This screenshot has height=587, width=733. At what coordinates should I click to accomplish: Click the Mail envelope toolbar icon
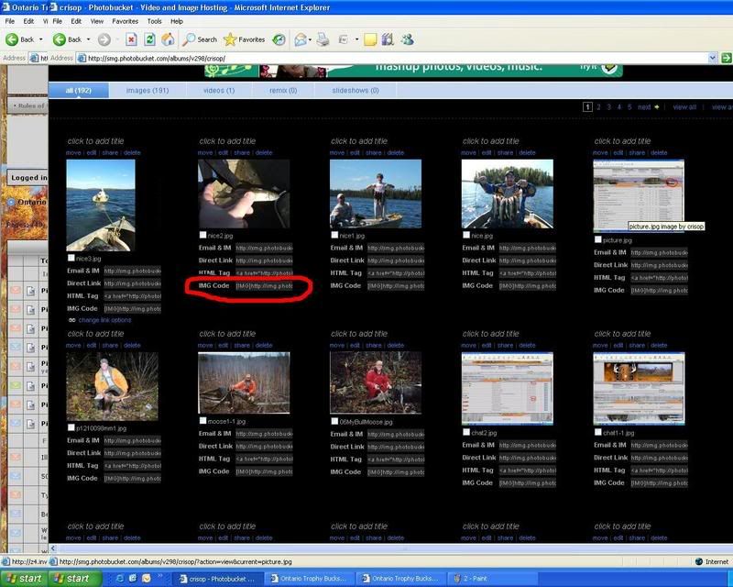click(x=300, y=39)
